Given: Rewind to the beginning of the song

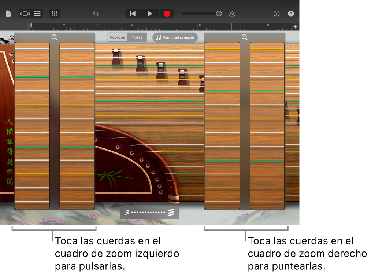Looking at the screenshot, I should (132, 14).
